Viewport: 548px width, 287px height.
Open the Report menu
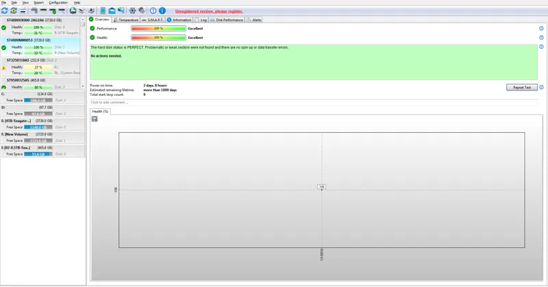38,3
